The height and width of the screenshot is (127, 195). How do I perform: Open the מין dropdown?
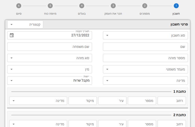point(50,69)
